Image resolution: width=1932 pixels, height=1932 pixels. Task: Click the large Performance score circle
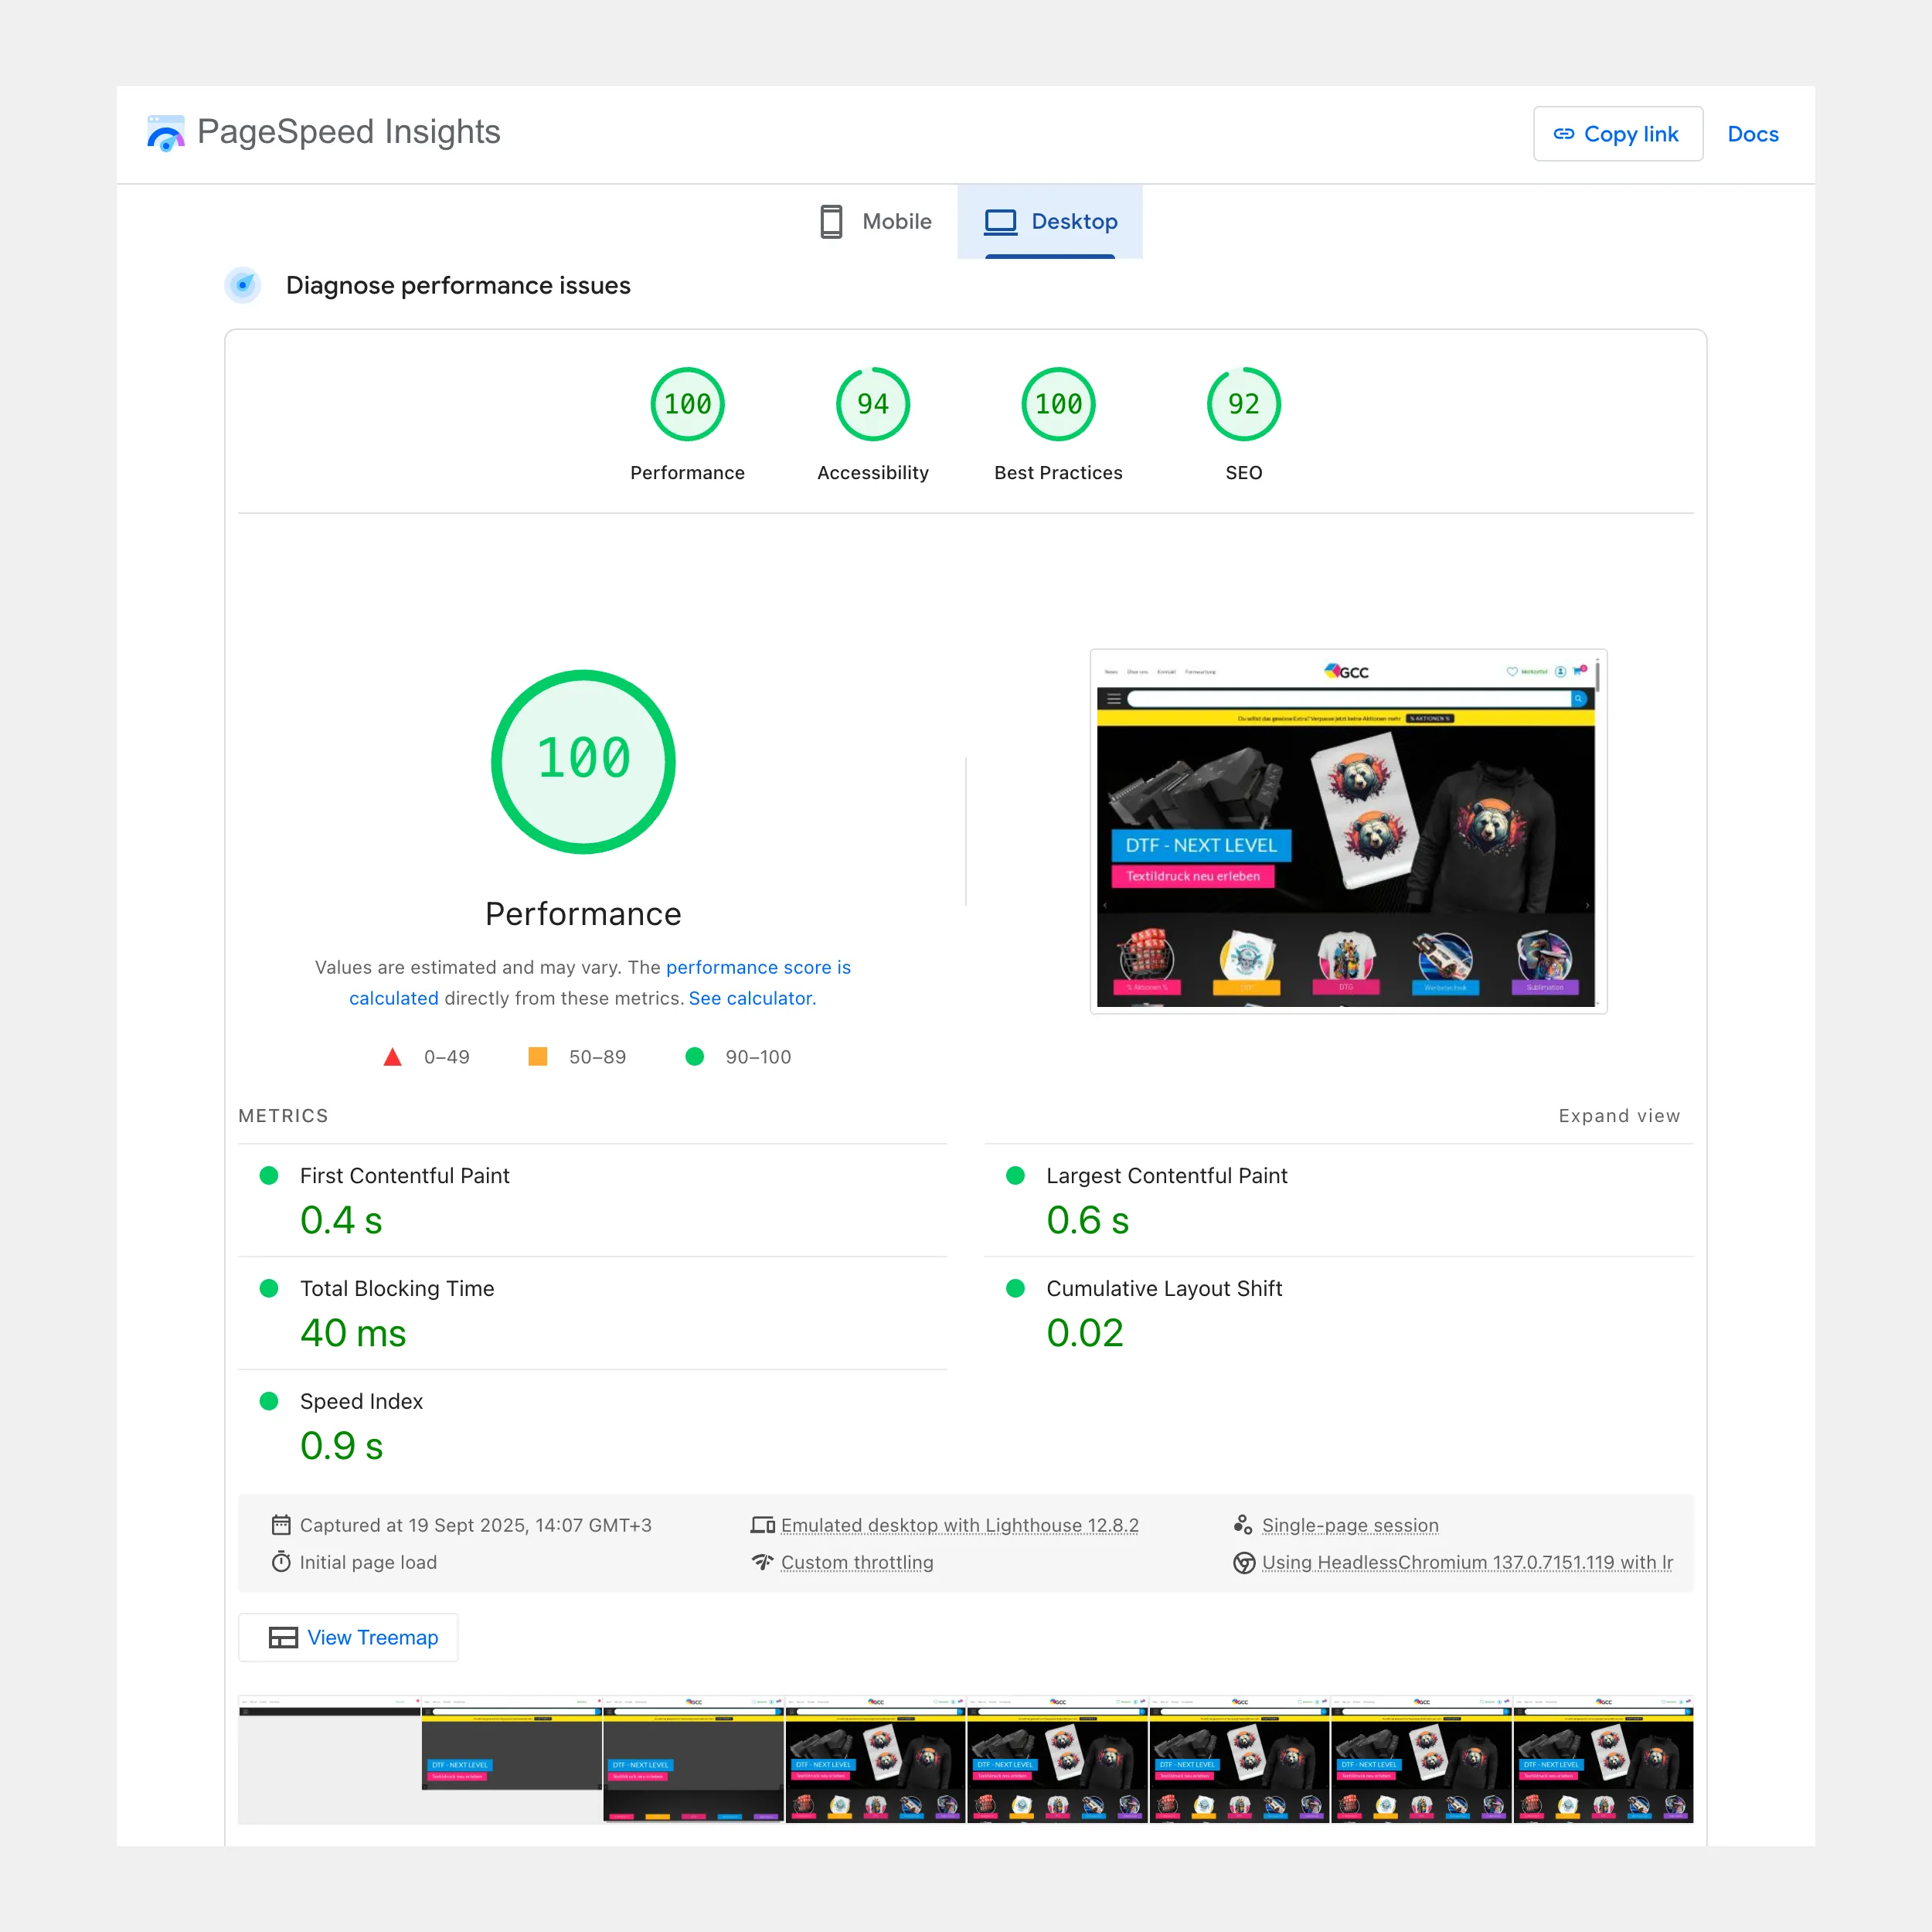(x=583, y=761)
